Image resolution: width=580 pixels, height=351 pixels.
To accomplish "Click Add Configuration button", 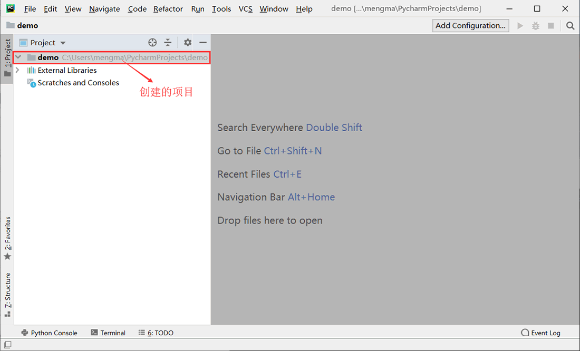I will pos(470,25).
